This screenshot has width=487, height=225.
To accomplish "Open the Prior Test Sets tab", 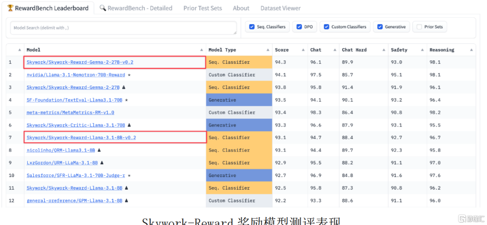I will [x=203, y=8].
